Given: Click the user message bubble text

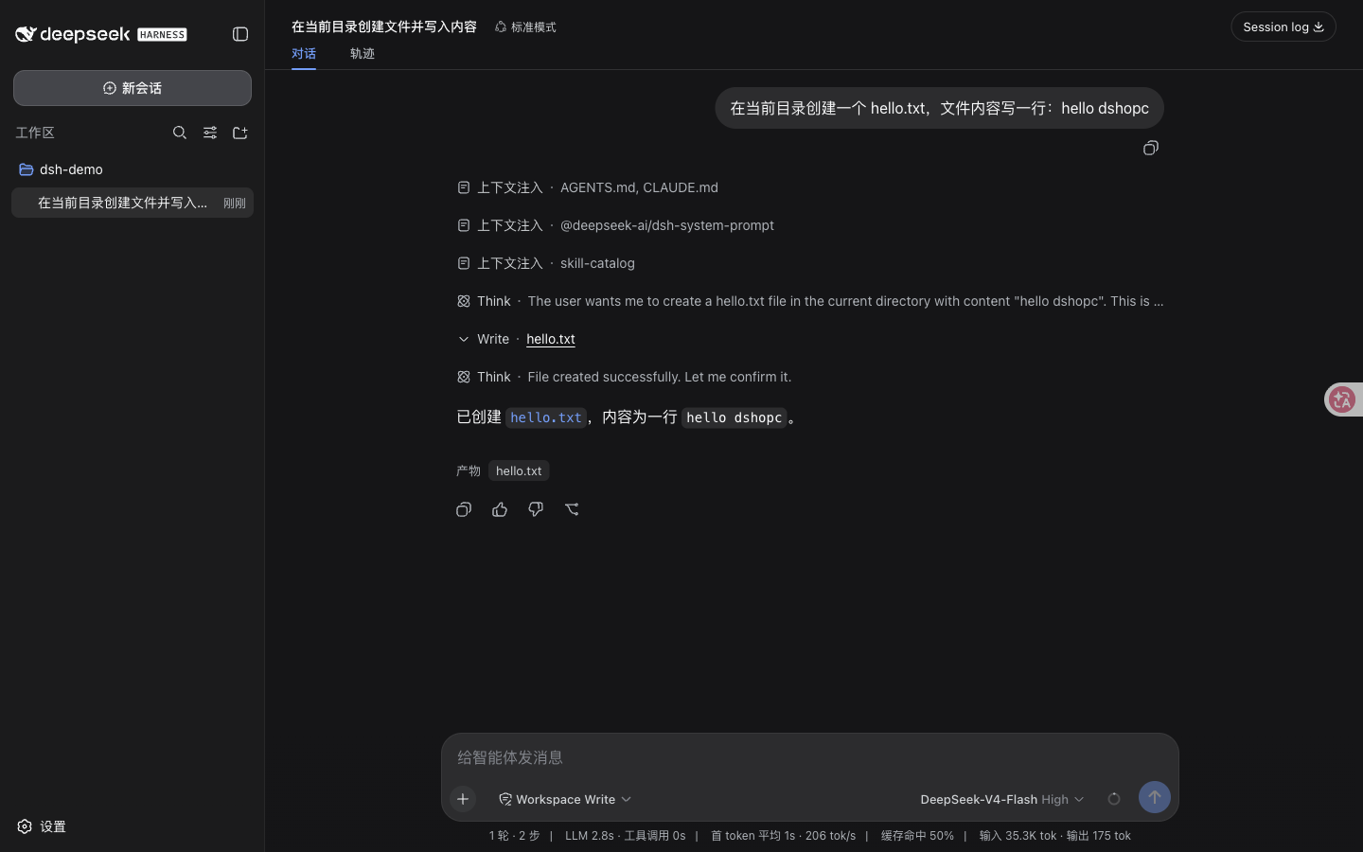Looking at the screenshot, I should coord(939,108).
